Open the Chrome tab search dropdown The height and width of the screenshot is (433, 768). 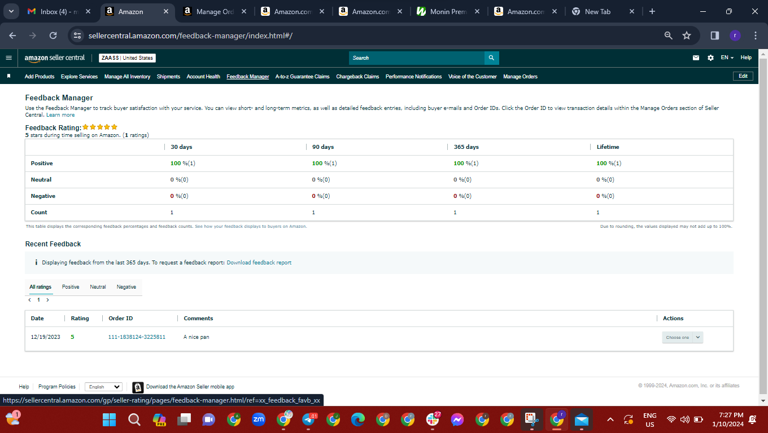click(x=11, y=11)
